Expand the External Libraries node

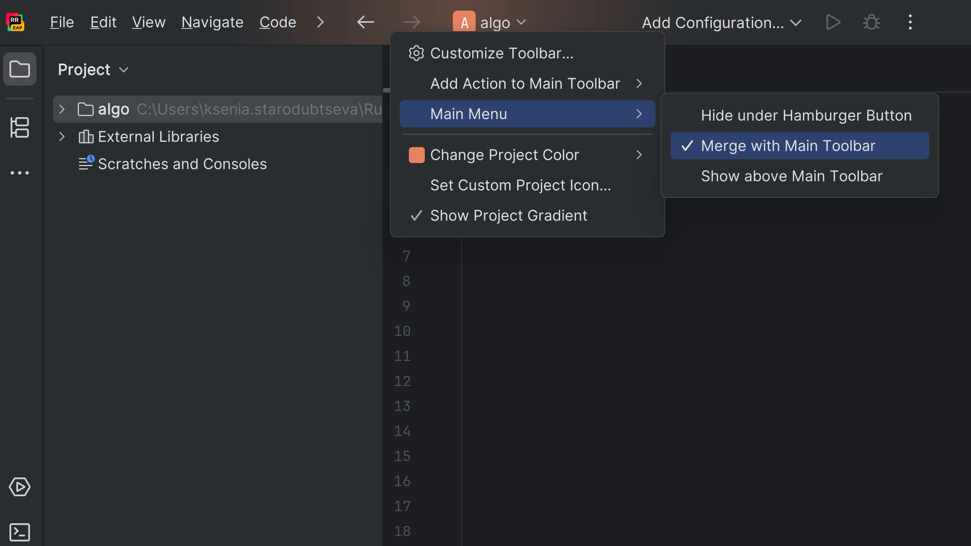[x=62, y=136]
